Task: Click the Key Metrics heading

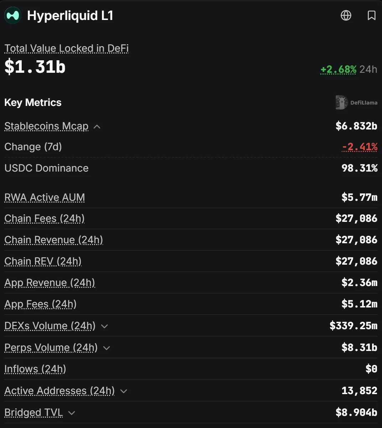Action: [x=33, y=102]
